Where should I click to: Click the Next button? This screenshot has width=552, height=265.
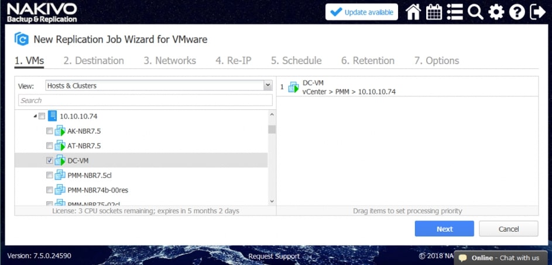tap(444, 229)
